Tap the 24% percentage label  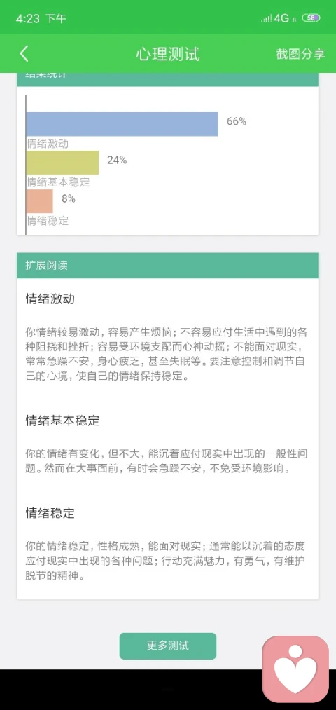[x=117, y=160]
